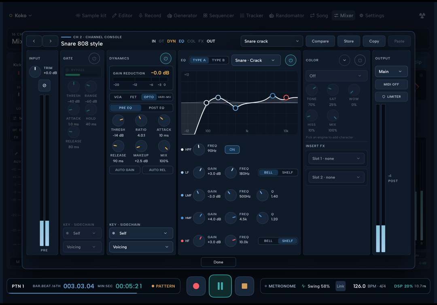Click the radiation icon at top right
This screenshot has height=305, width=437.
[x=422, y=16]
